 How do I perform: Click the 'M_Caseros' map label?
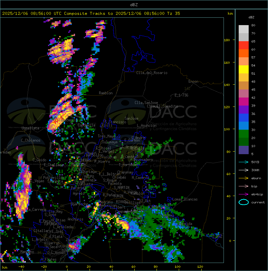click(140, 177)
